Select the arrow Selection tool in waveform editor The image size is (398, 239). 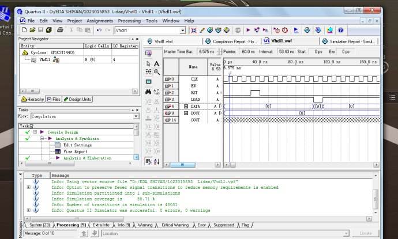point(148,63)
